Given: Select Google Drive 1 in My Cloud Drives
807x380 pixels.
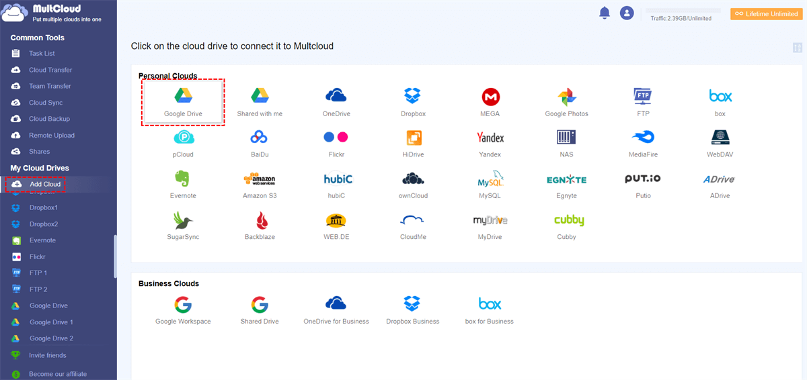Looking at the screenshot, I should point(51,322).
